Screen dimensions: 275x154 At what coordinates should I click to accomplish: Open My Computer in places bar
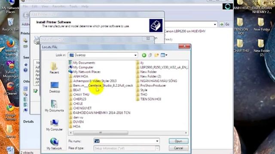click(55, 125)
